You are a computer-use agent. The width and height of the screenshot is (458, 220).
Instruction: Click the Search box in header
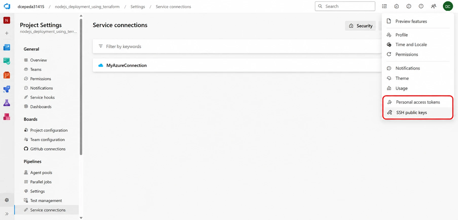coord(345,6)
